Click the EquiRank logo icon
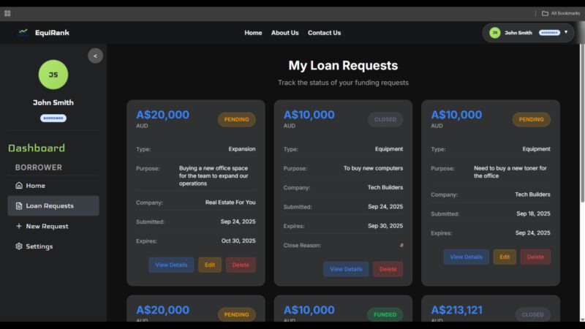 point(23,32)
